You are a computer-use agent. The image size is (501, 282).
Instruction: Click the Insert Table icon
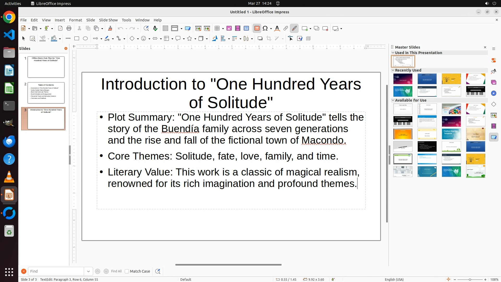point(217,28)
